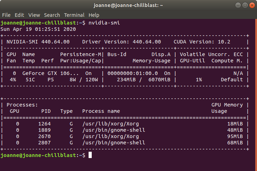Click PID '1264' in the process table
This screenshot has height=171, width=257.
click(44, 124)
